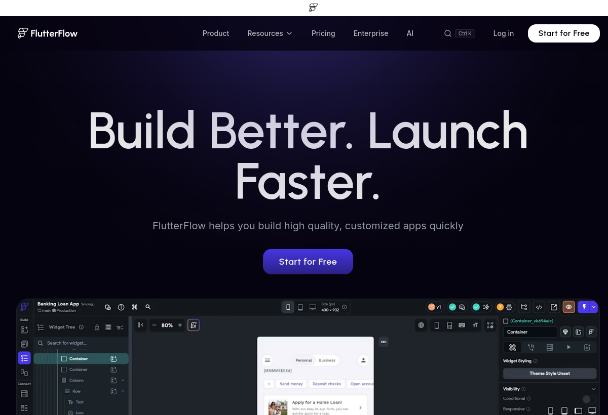The image size is (608, 415).
Task: Select the tablet device preview icon
Action: 300,307
